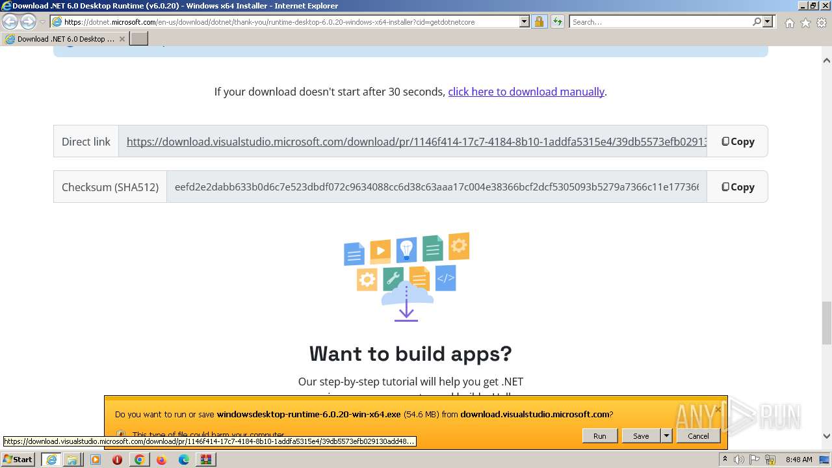Screen dimensions: 832x468
Task: Copy the Direct link URL
Action: (x=738, y=142)
